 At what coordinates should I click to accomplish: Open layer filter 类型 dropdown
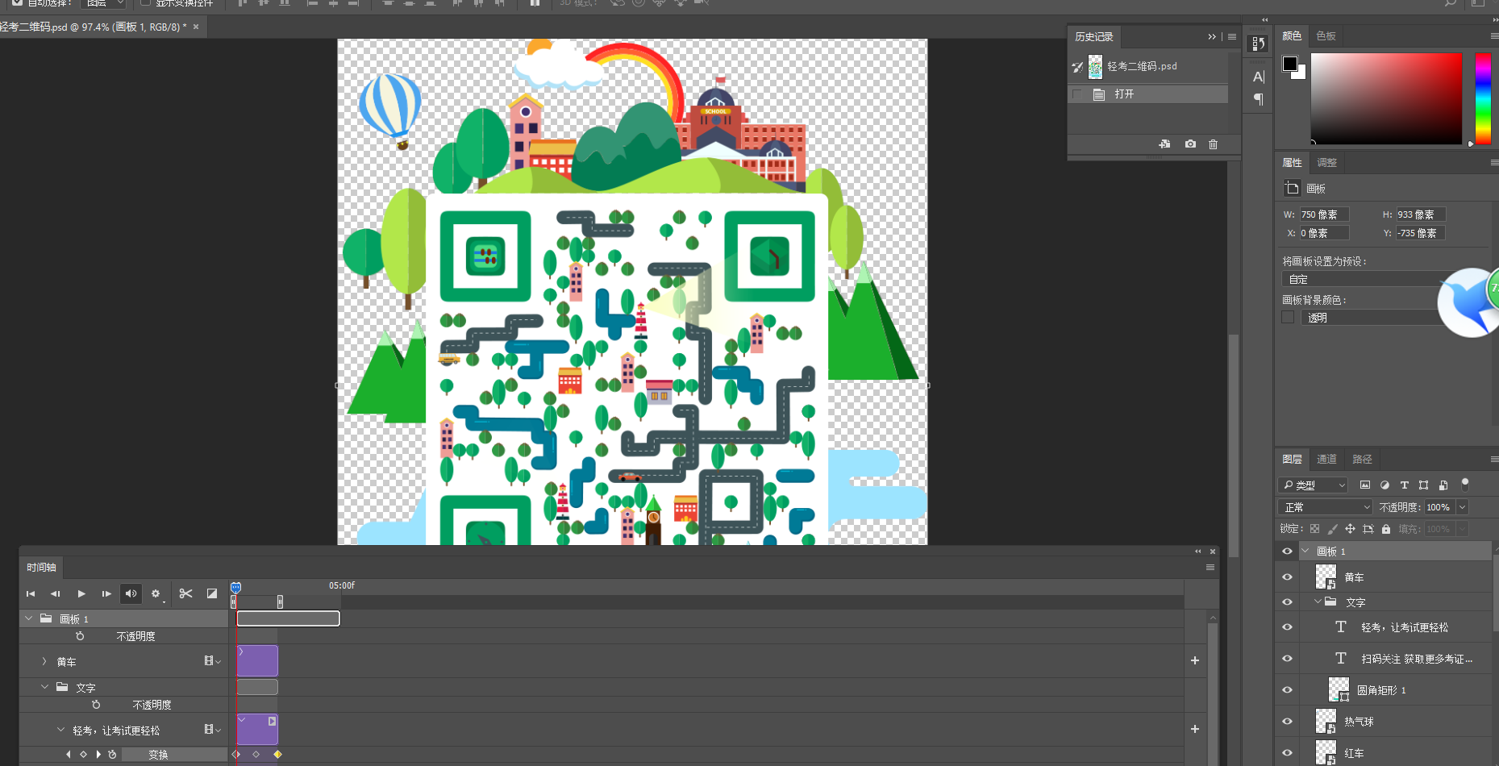pyautogui.click(x=1313, y=485)
